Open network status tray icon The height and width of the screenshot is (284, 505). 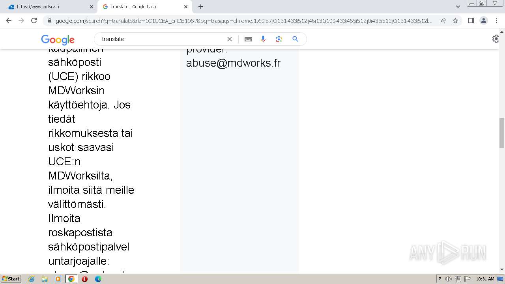pos(458,279)
